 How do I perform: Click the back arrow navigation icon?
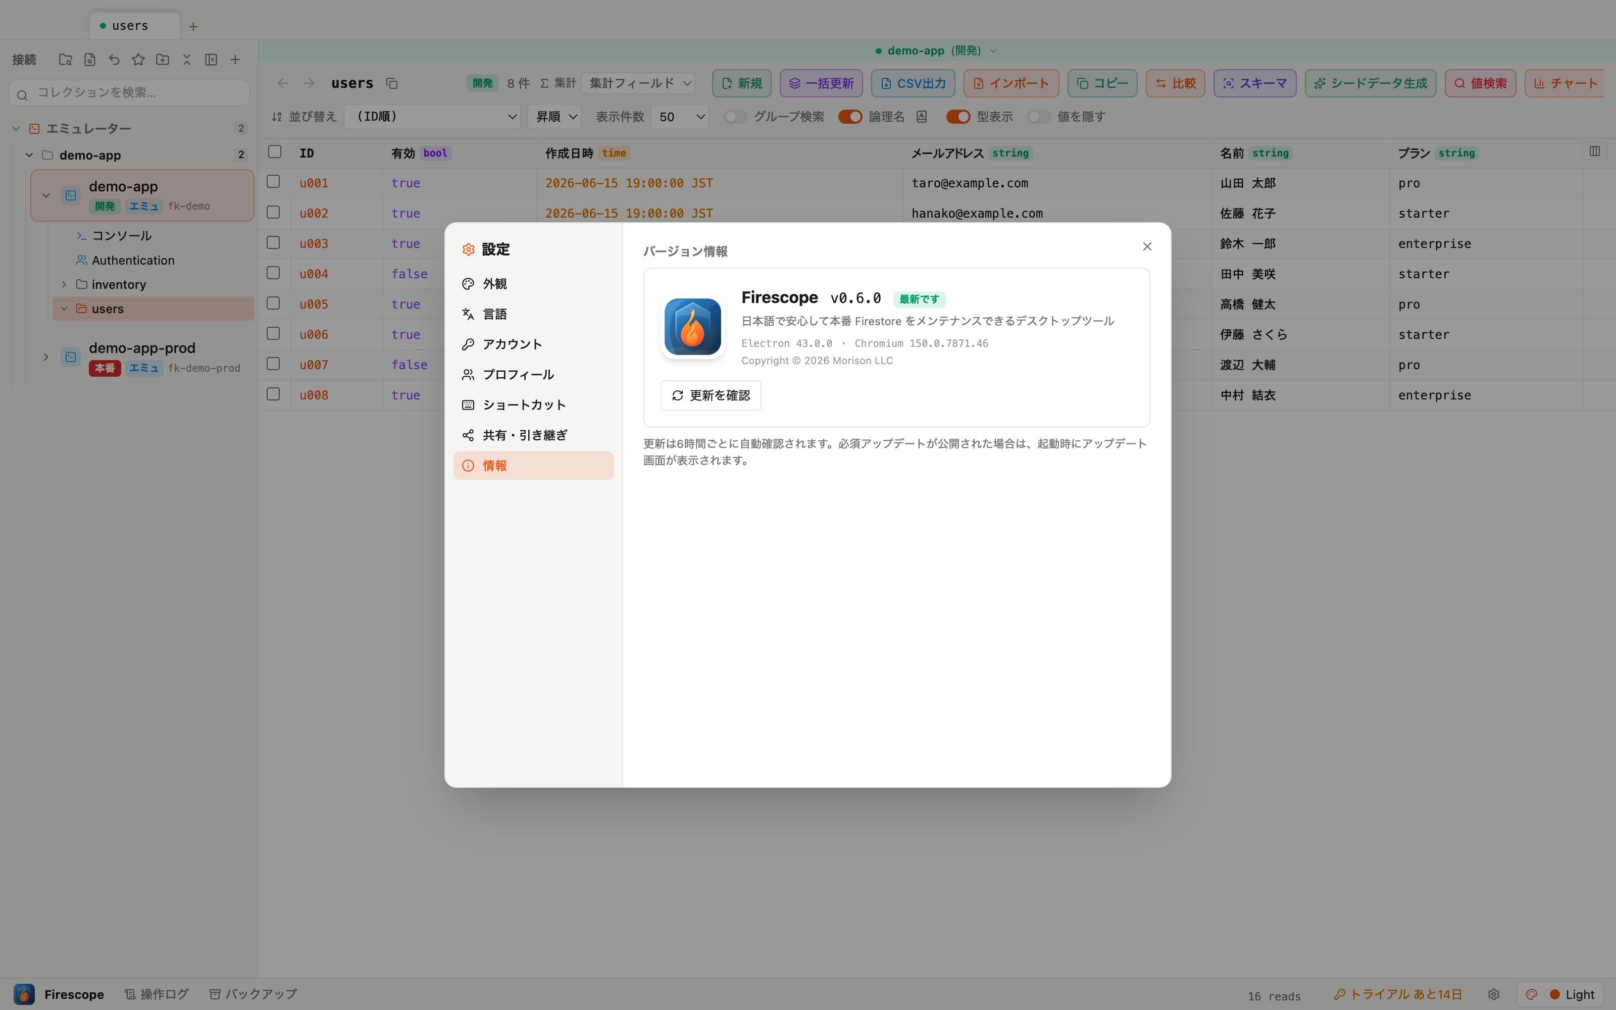click(282, 83)
